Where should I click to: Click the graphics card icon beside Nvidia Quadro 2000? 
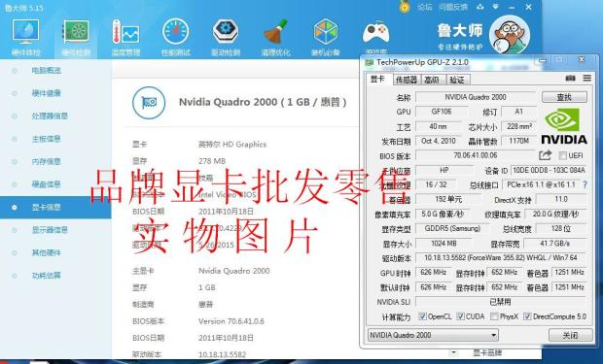(149, 103)
